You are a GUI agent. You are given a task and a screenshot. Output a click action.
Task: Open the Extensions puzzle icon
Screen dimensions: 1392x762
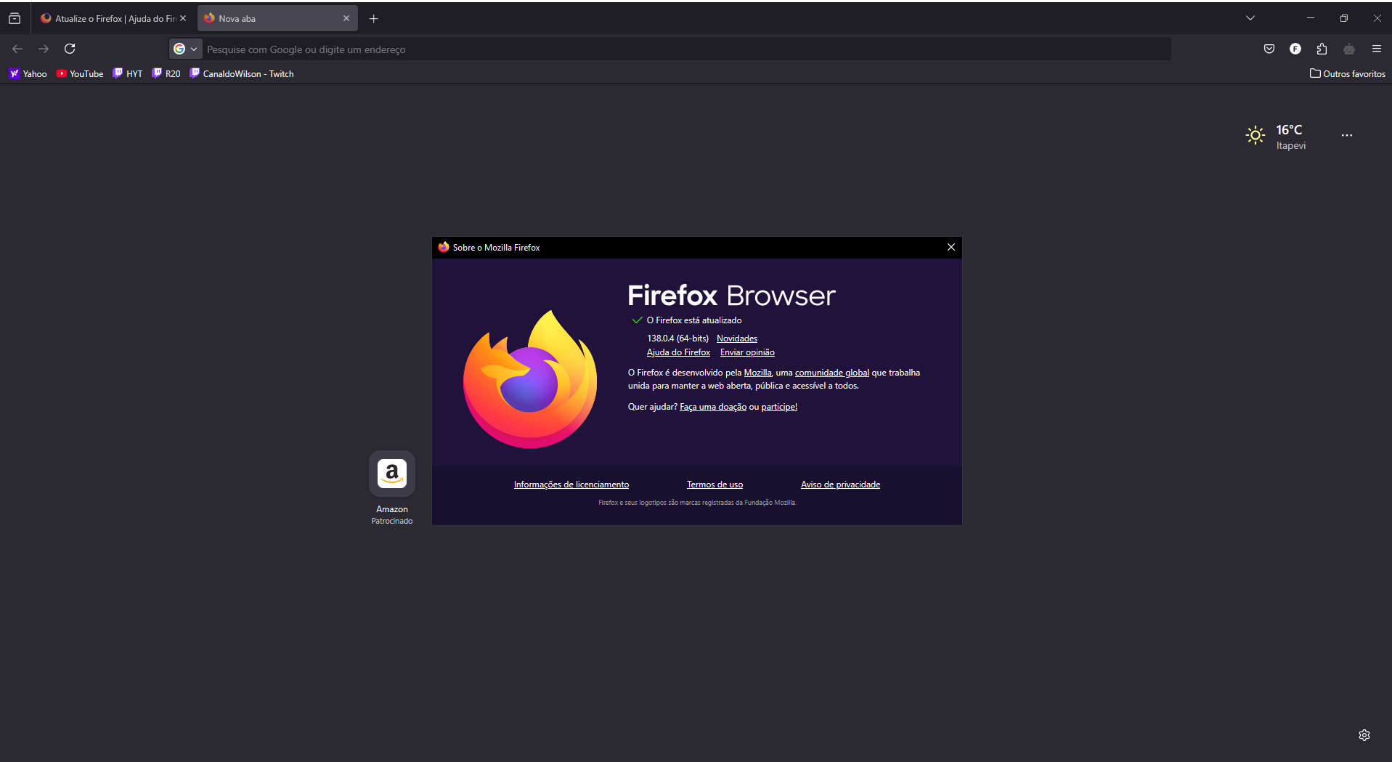[1322, 49]
